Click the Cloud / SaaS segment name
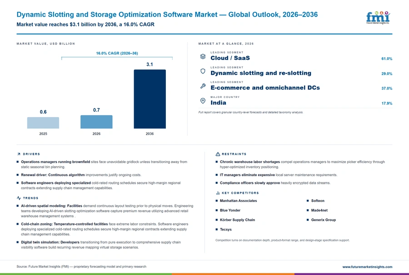 (x=230, y=58)
